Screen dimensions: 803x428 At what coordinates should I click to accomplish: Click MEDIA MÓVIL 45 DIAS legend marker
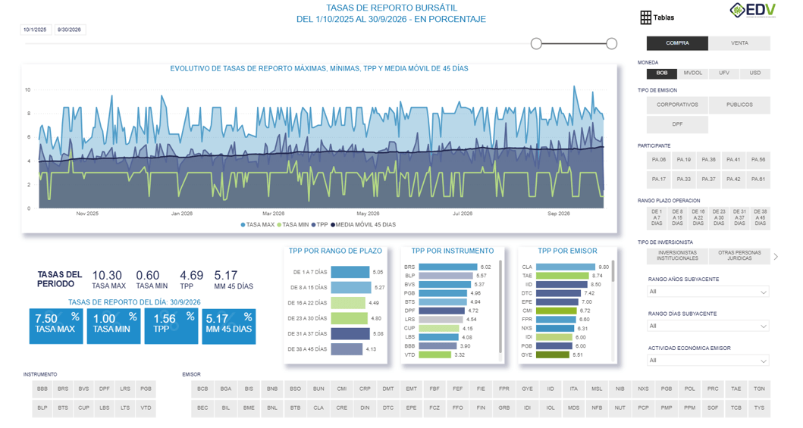tap(333, 224)
